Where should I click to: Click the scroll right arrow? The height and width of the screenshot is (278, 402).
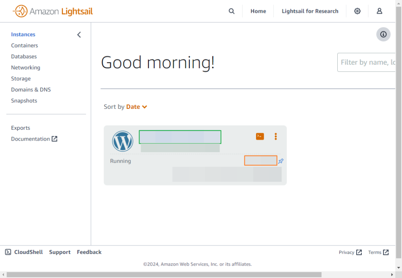pyautogui.click(x=392, y=275)
